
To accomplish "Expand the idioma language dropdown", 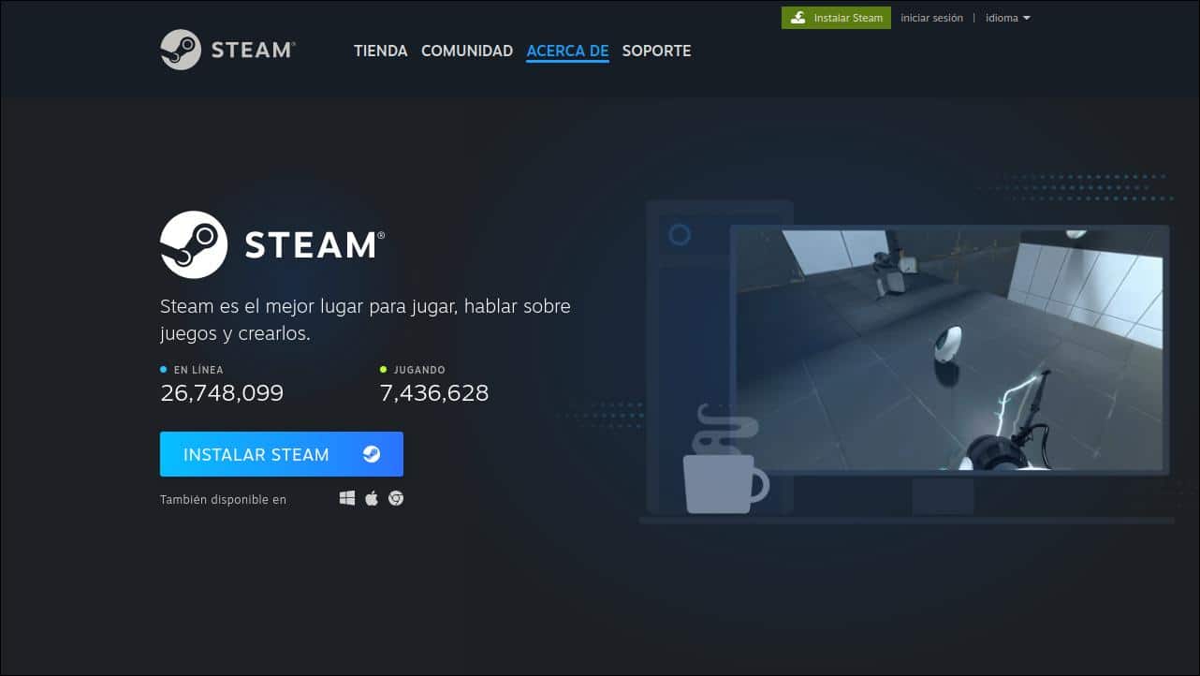I will tap(1008, 18).
